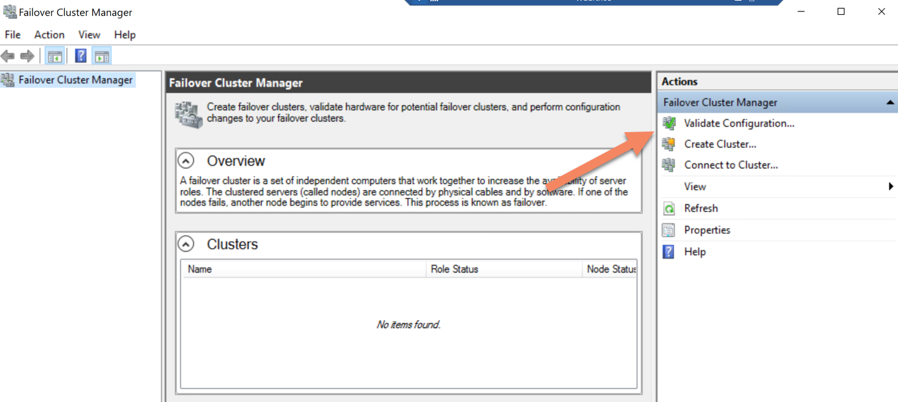Toggle Show/Hide Action Pane toolbar icon
898x402 pixels.
tap(101, 56)
